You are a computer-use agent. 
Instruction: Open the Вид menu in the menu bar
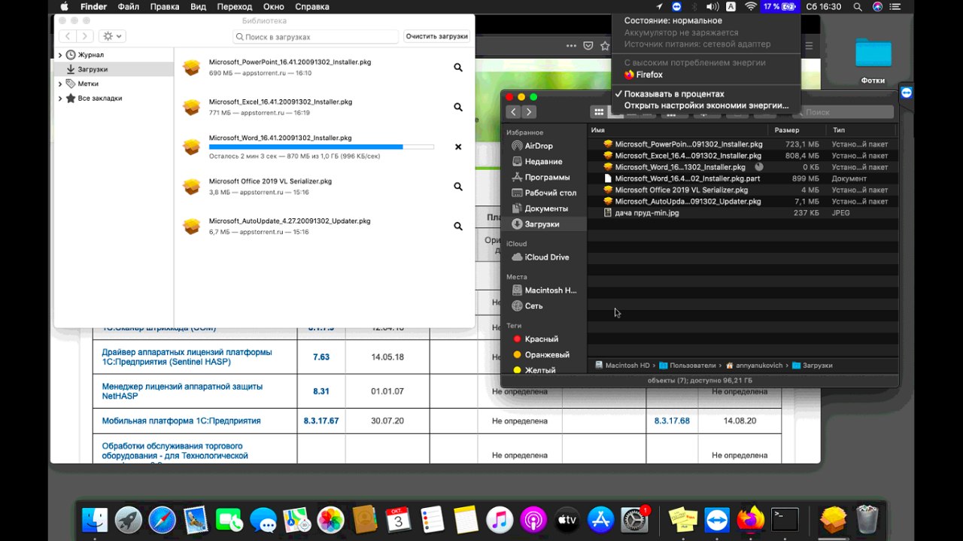(x=198, y=6)
